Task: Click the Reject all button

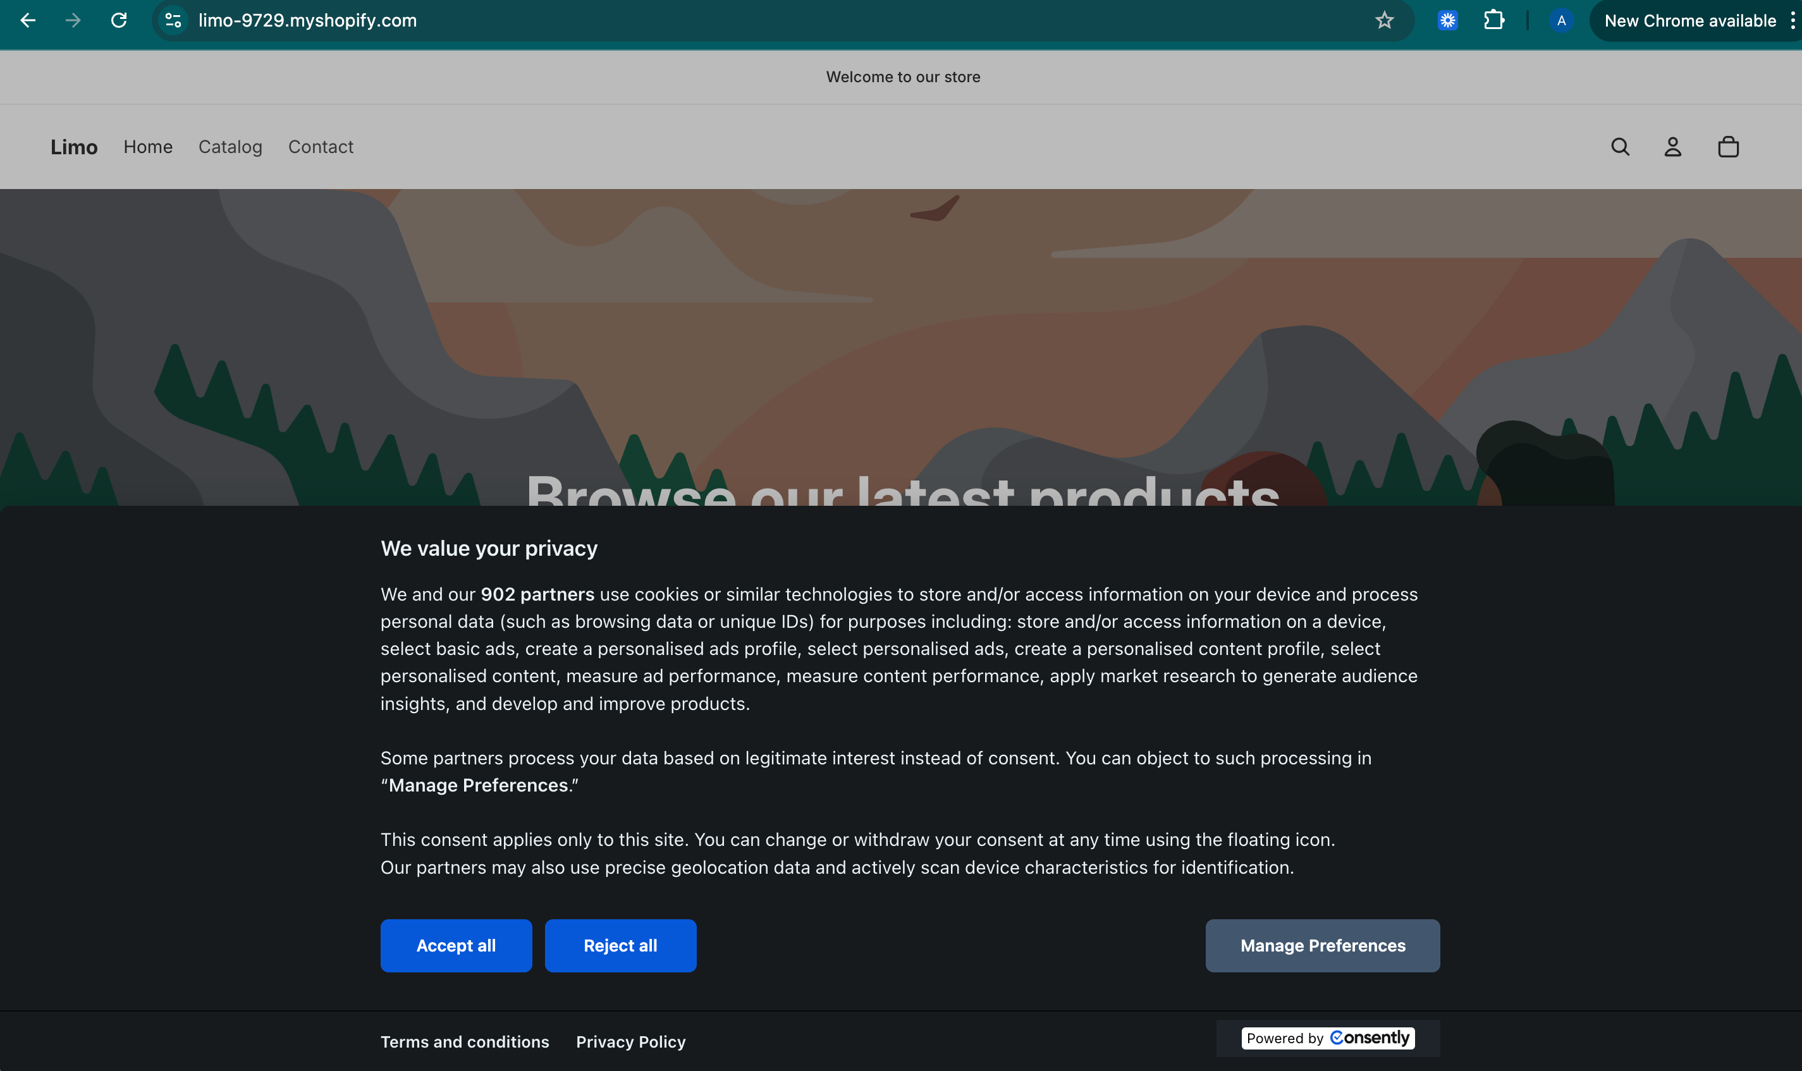Action: click(620, 945)
